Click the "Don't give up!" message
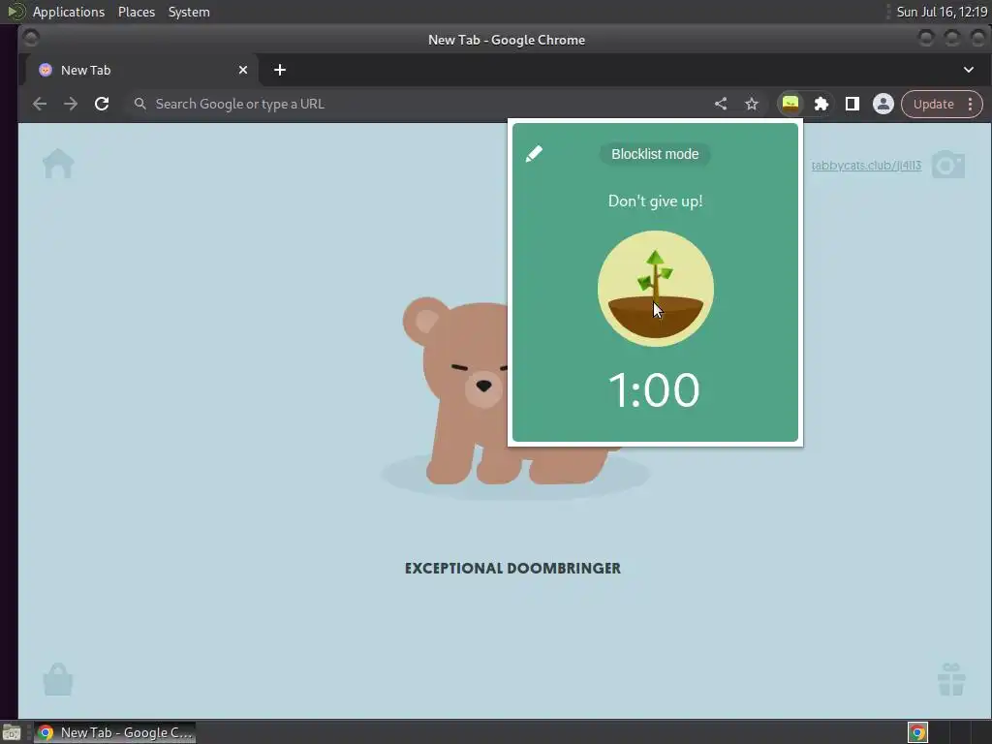 [656, 201]
